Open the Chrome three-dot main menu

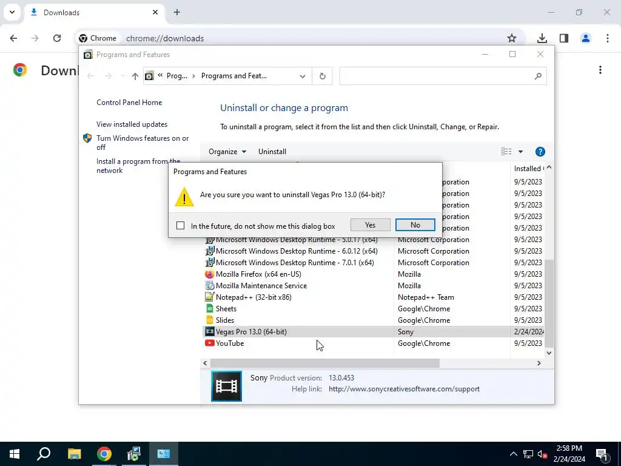(608, 38)
